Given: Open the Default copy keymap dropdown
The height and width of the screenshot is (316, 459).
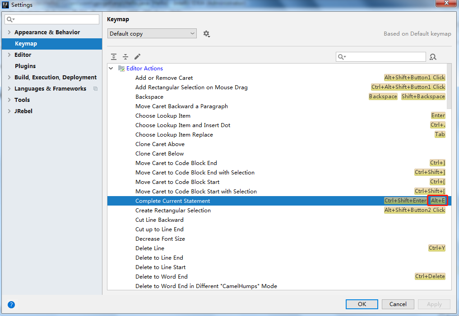Looking at the screenshot, I should point(152,34).
